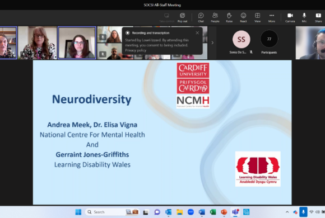Dismiss the Recording and transcription notification
325x218 pixels.
197,32
